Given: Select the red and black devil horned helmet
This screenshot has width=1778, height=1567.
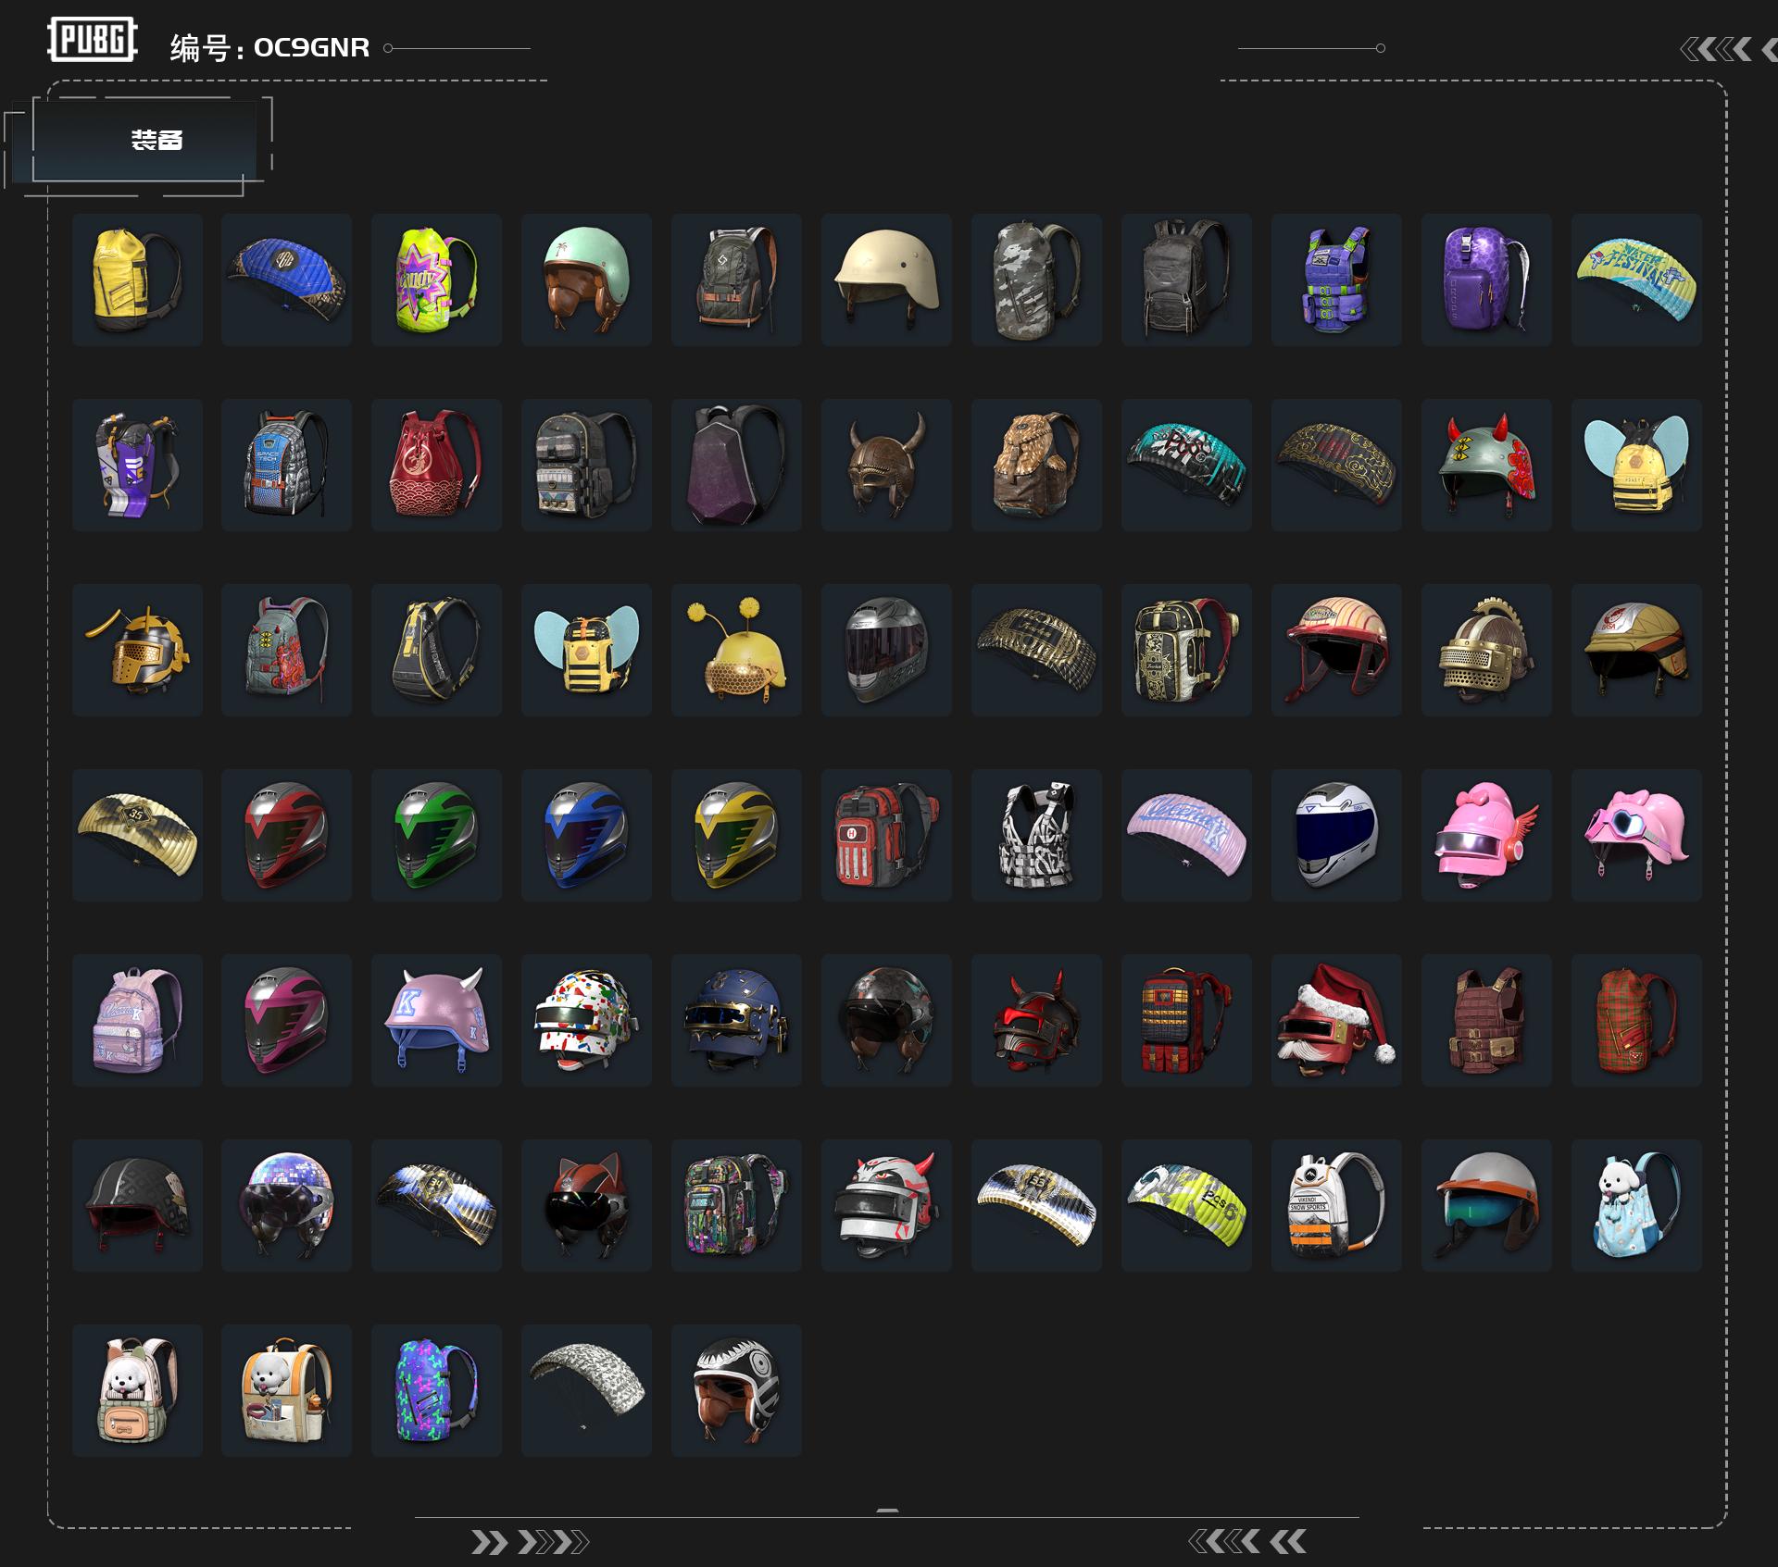Looking at the screenshot, I should (1036, 1020).
